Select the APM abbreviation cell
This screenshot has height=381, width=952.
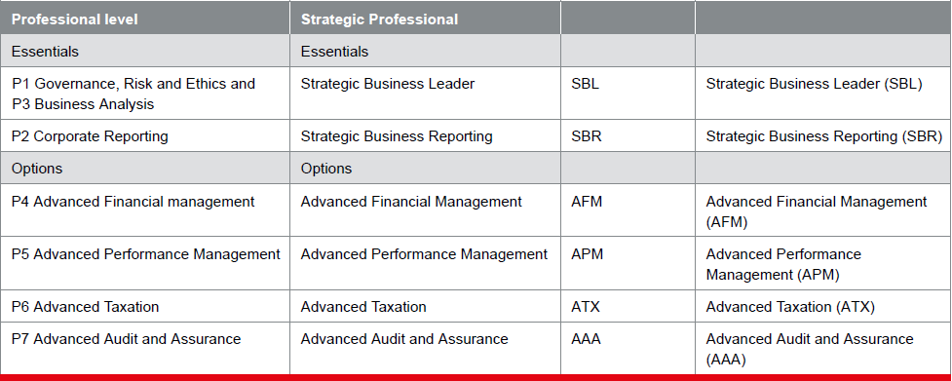click(x=628, y=263)
